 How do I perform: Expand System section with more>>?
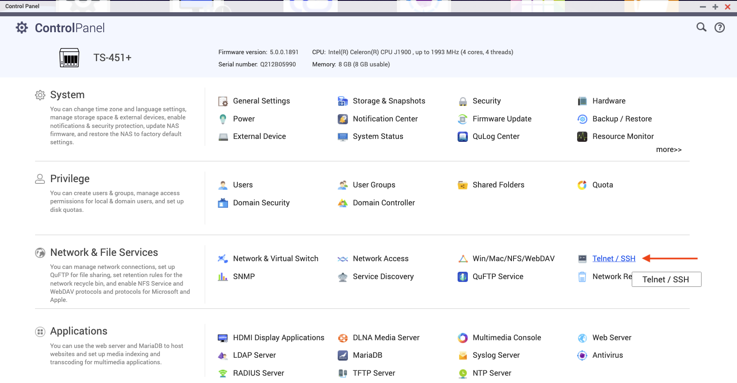click(668, 150)
